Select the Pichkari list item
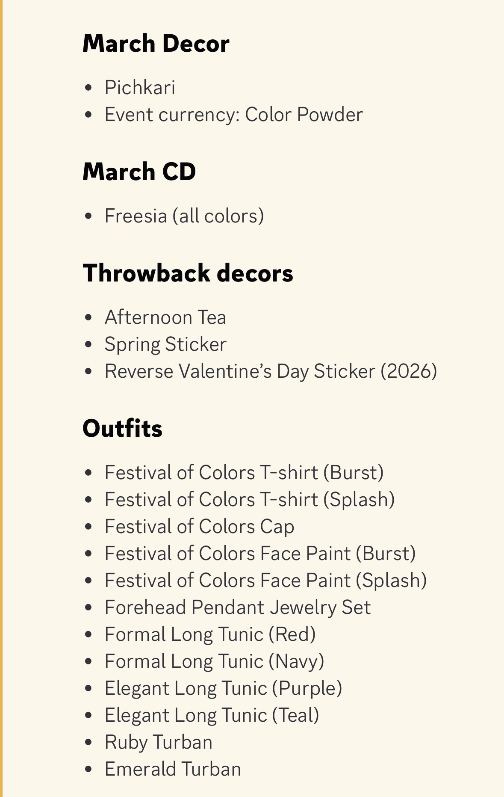This screenshot has width=504, height=797. pyautogui.click(x=140, y=88)
